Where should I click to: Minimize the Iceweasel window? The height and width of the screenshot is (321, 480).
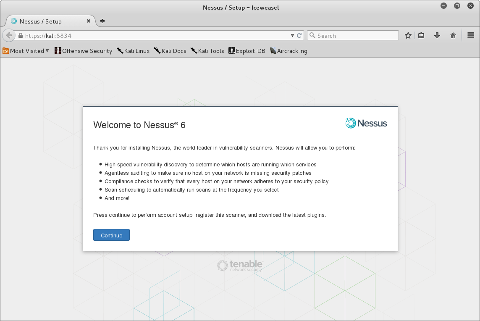coord(443,6)
